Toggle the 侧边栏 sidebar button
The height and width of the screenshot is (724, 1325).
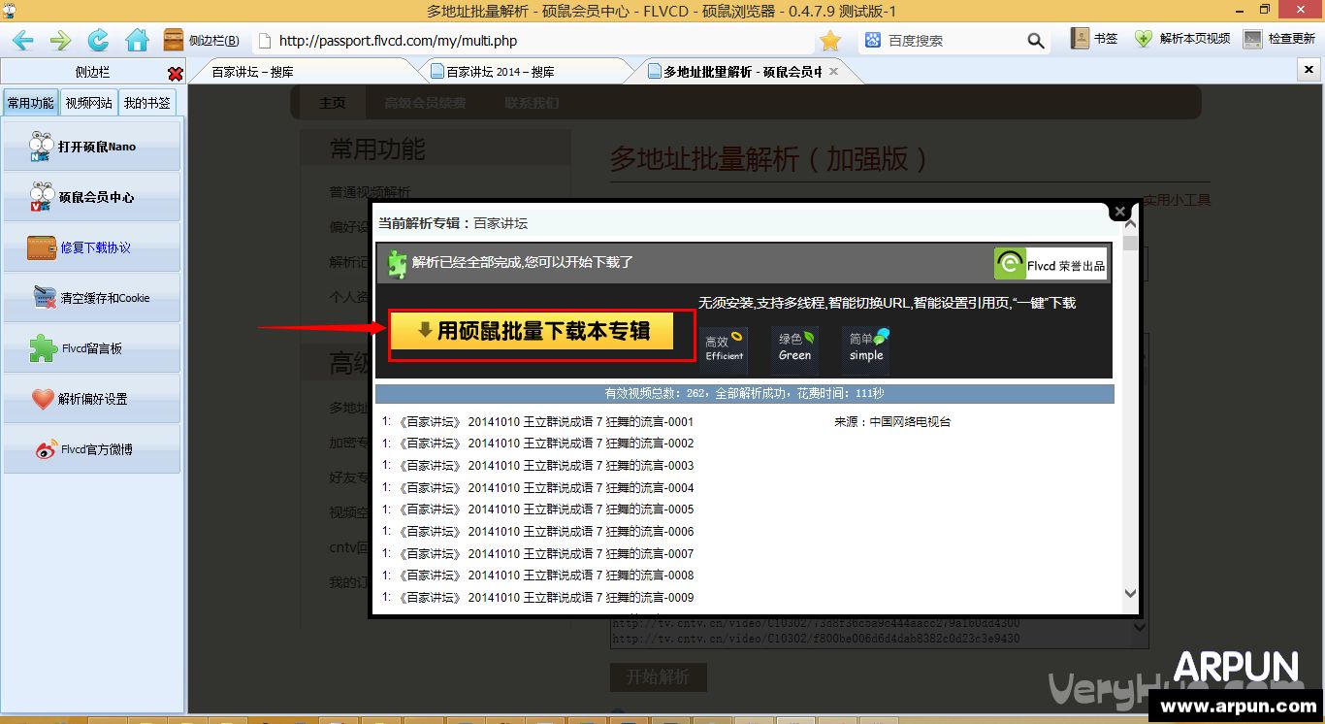[x=202, y=40]
